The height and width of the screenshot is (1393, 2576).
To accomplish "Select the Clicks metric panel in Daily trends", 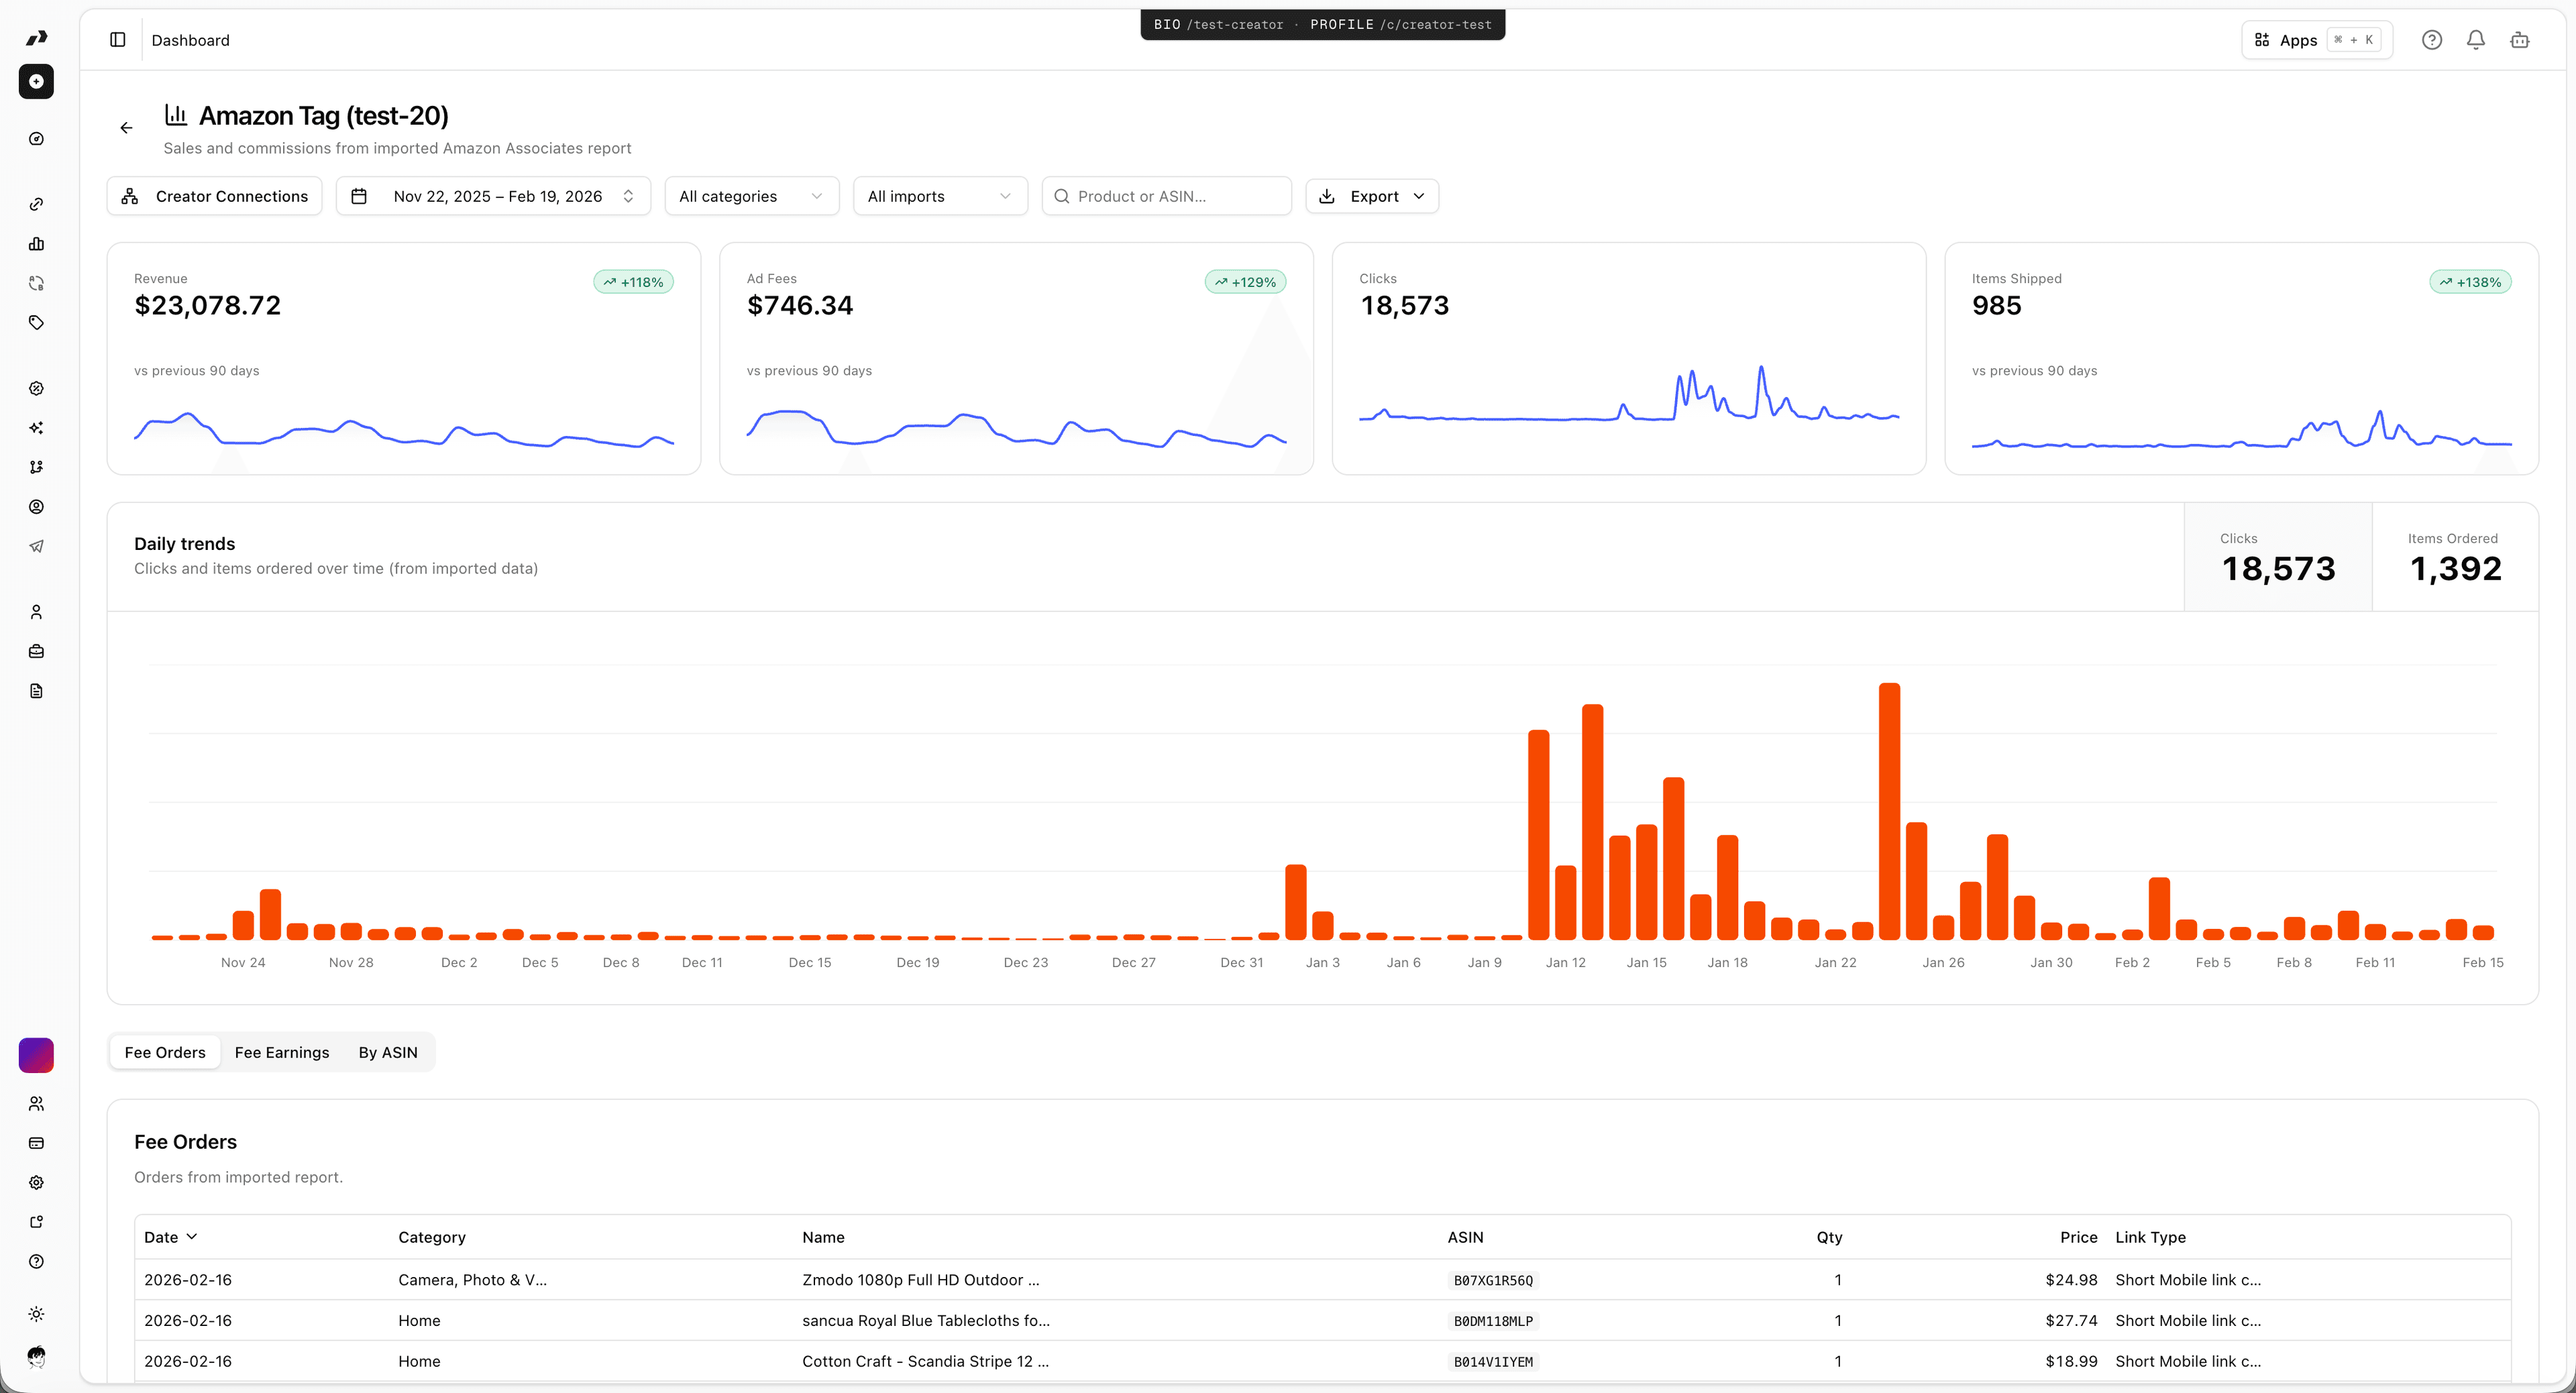I will (x=2278, y=557).
